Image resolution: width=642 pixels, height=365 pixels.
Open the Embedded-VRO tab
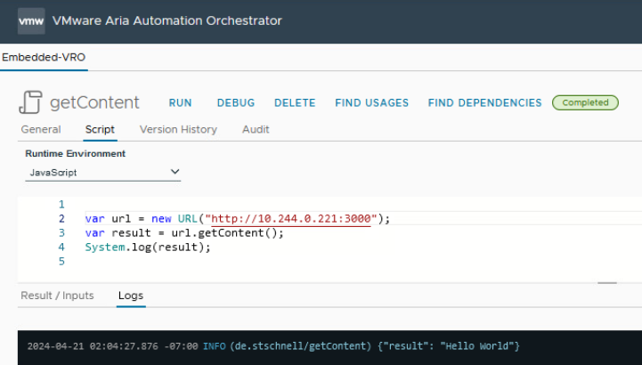44,57
